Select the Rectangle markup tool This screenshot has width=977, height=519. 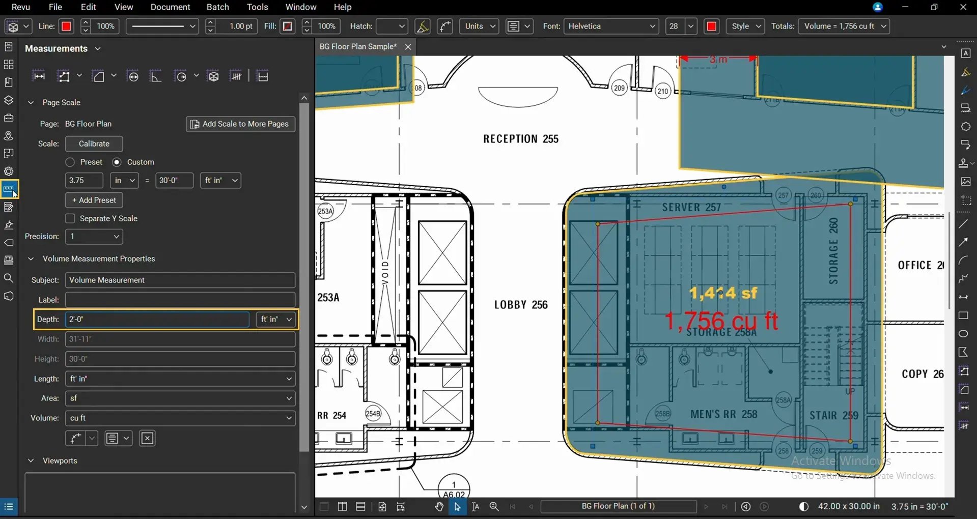pyautogui.click(x=963, y=315)
